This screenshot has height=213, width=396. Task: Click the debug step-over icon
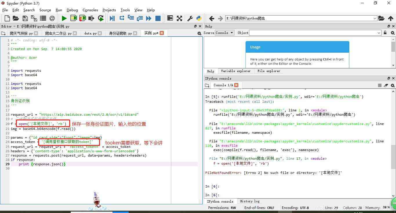[x=122, y=18]
